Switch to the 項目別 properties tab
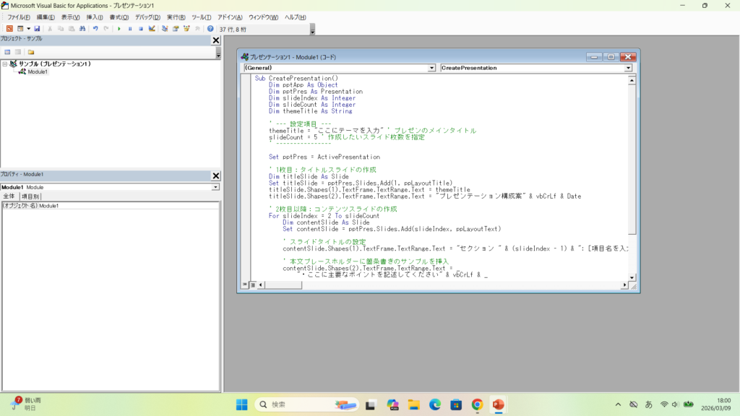Viewport: 740px width, 416px height. tap(30, 196)
